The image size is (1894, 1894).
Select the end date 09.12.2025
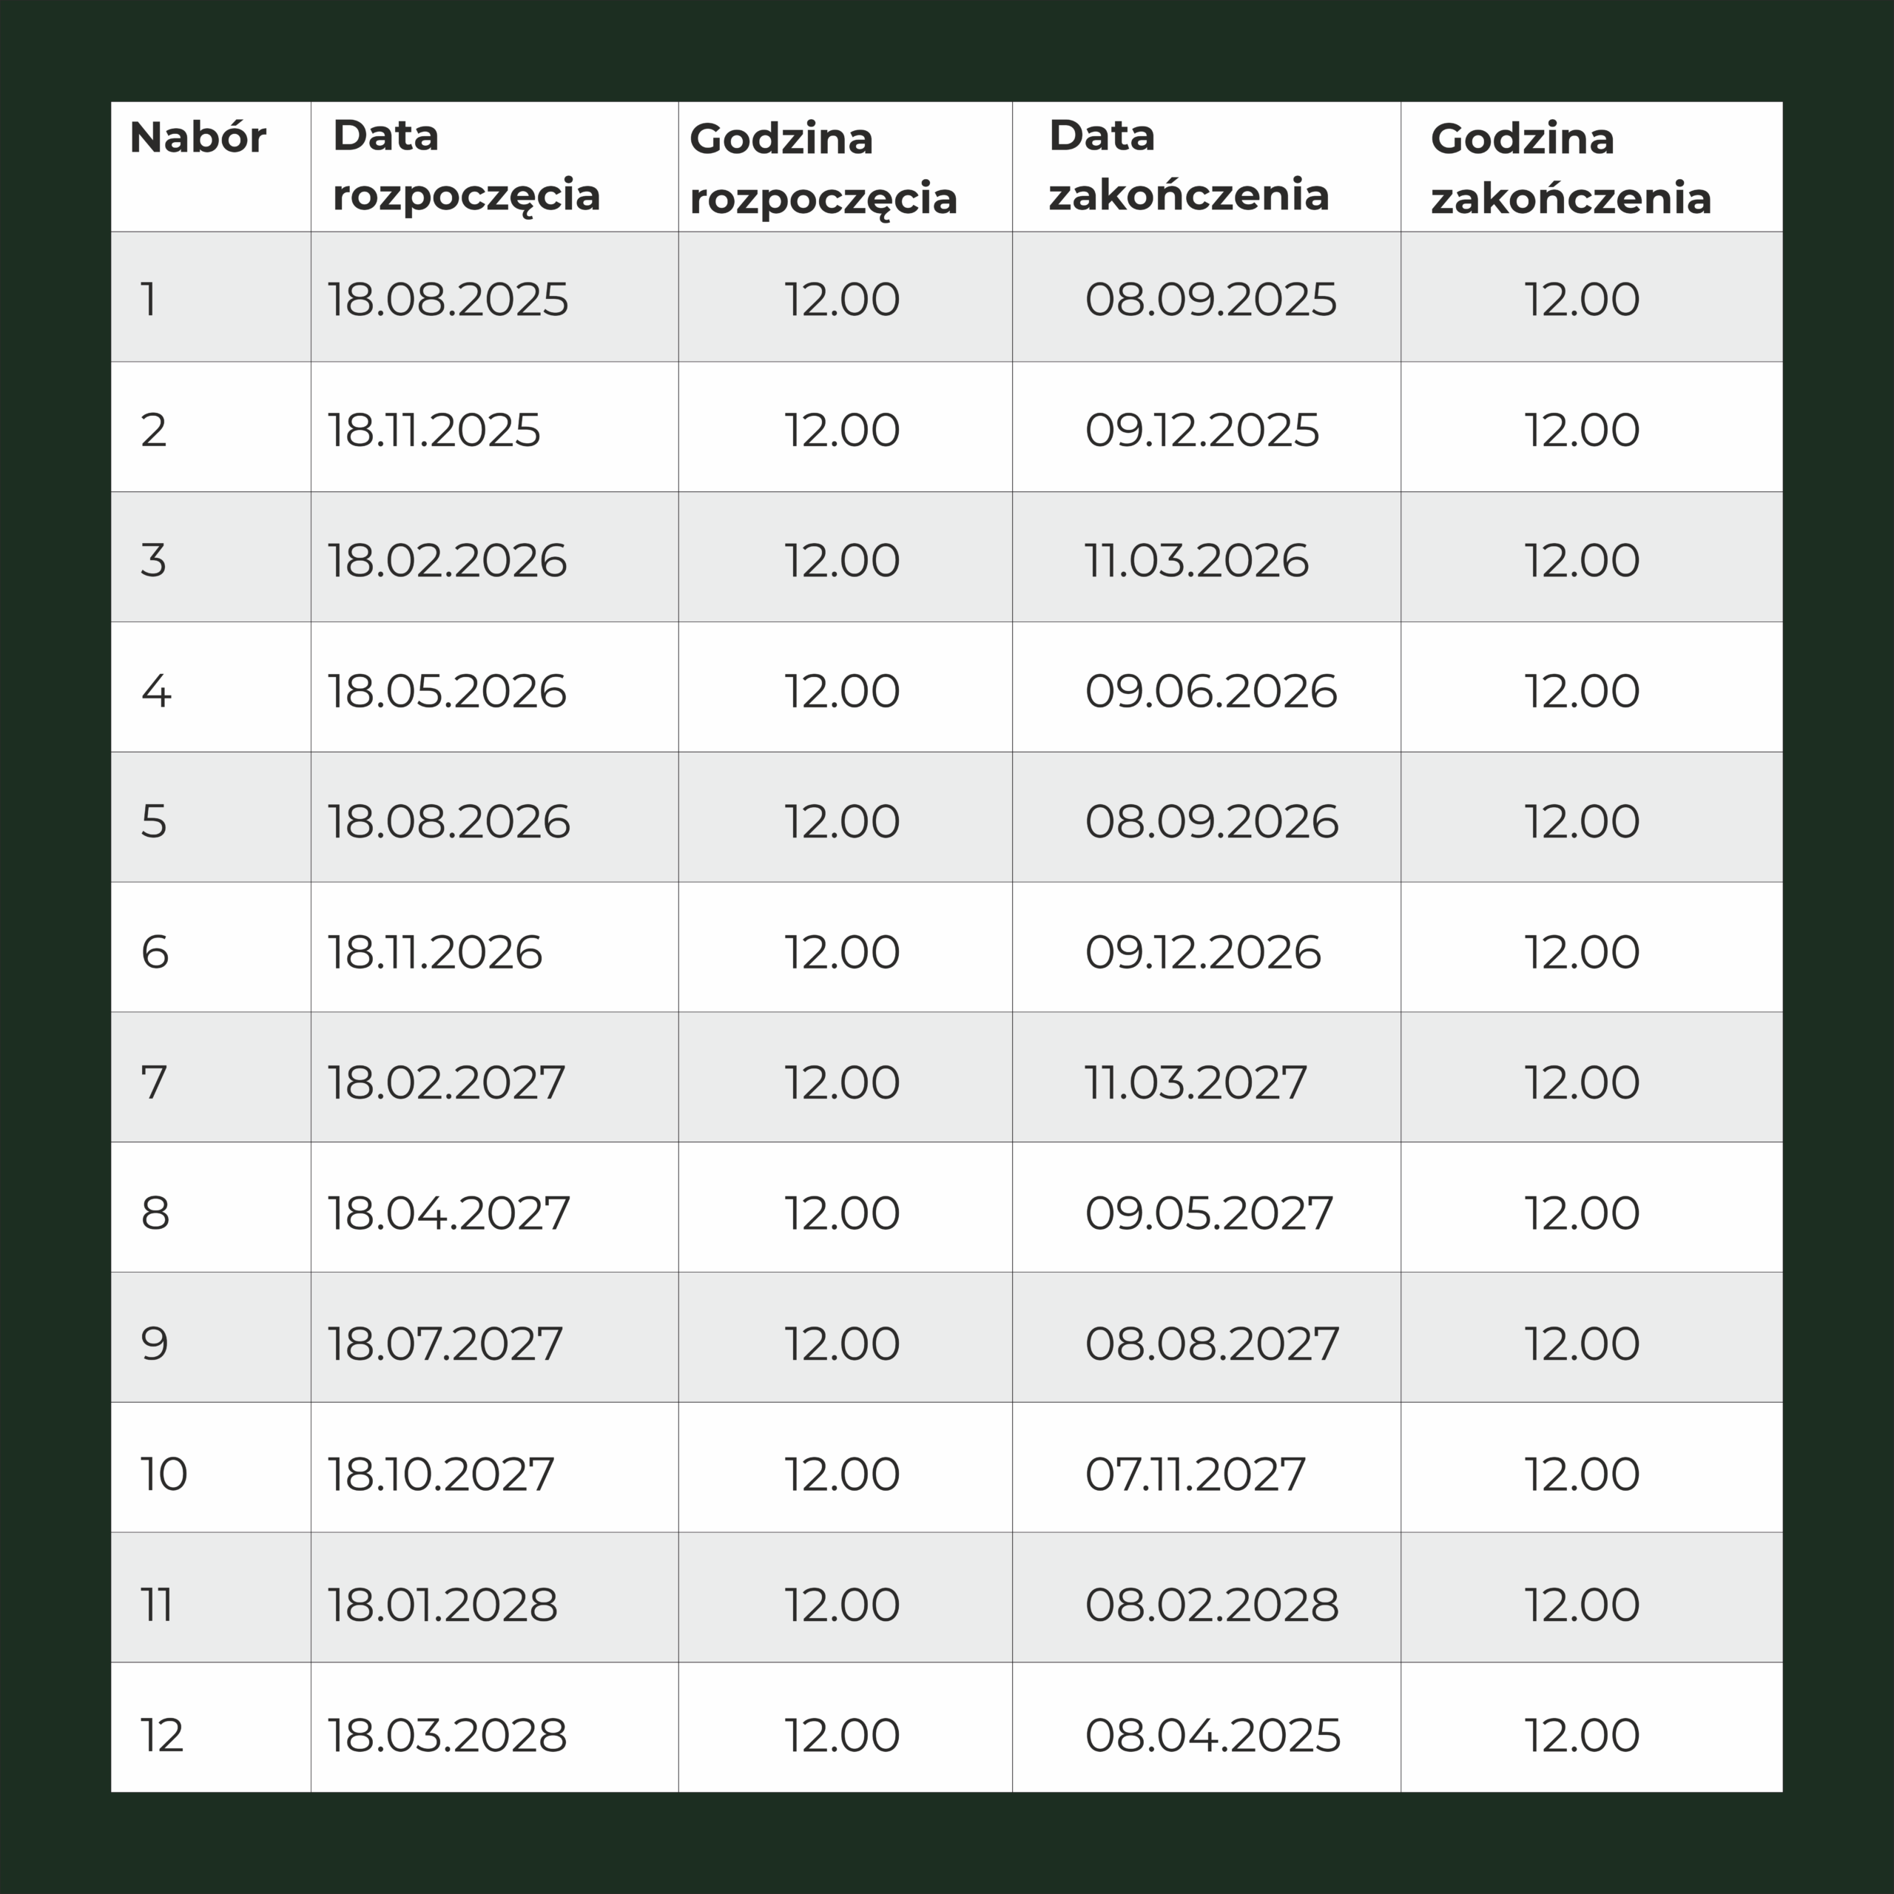coord(1202,429)
